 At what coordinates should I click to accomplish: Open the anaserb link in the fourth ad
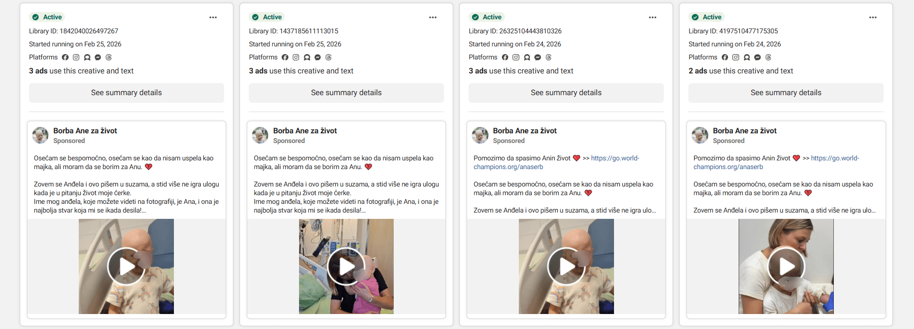click(x=728, y=167)
